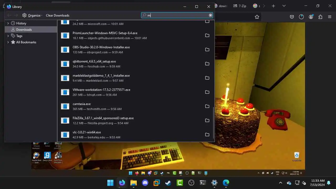Open Firefox Extensions puzzle icon
Viewport: 336px width, 189px height.
tap(320, 17)
